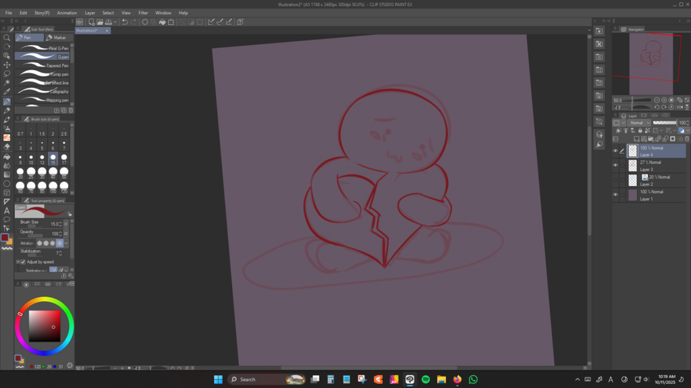Image resolution: width=691 pixels, height=388 pixels.
Task: Delete layer using trash icon in Layer panel
Action: click(x=687, y=139)
